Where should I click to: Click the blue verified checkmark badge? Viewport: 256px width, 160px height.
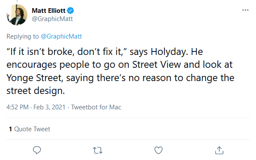(x=71, y=11)
